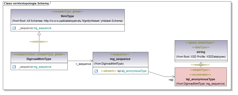This screenshot has width=238, height=95.
Task: Click the <<sequence>> stereotype of mg_sequence
Action: [x=120, y=54]
